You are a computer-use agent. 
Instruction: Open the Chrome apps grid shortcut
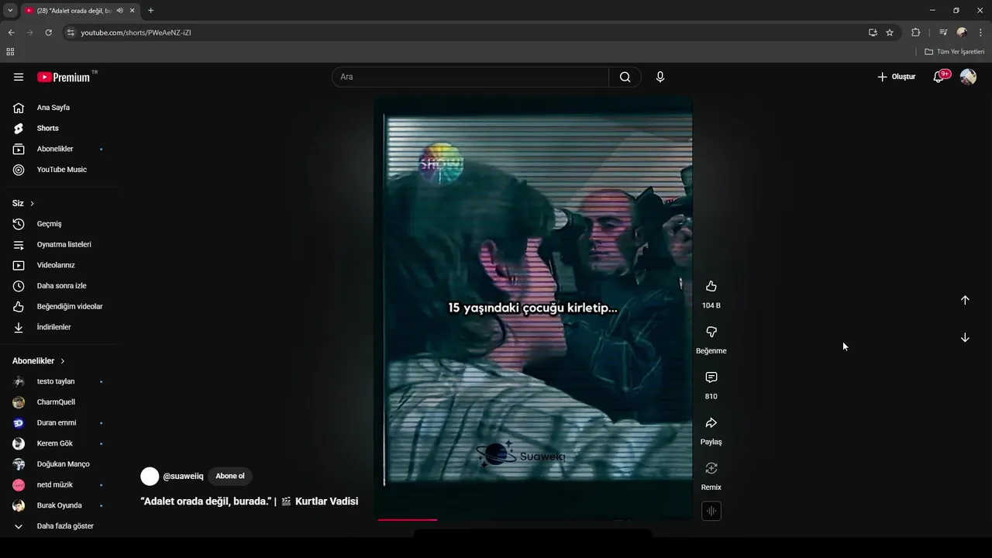tap(10, 52)
